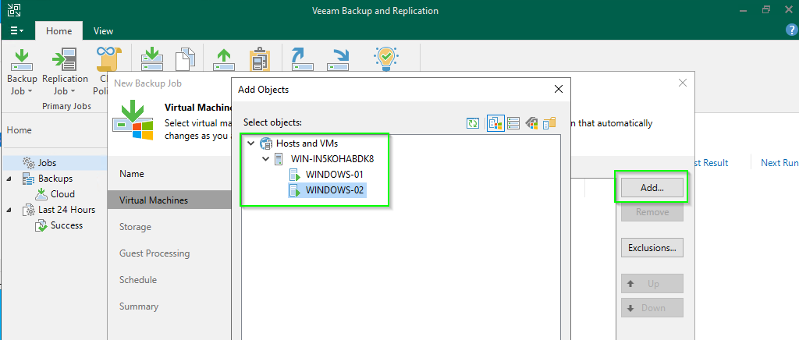Switch to the View ribbon tab
Image resolution: width=799 pixels, height=340 pixels.
pos(104,30)
